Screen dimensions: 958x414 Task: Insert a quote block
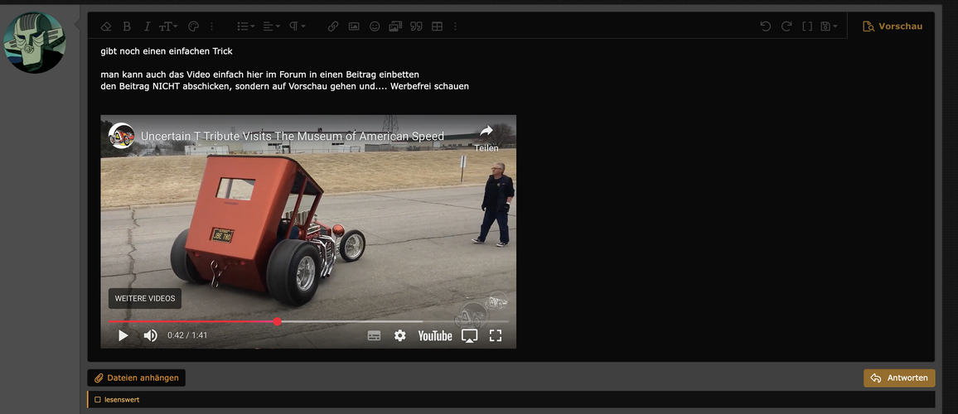416,26
